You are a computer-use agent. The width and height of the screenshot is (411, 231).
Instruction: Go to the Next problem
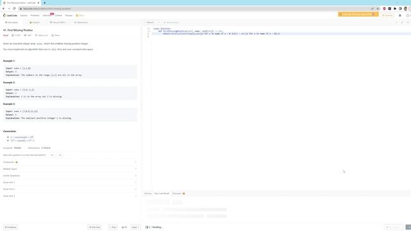[x=136, y=227]
